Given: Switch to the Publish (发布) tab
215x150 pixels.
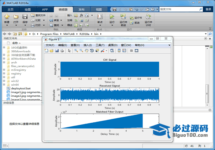Looking at the screenshot, I should click(81, 10).
